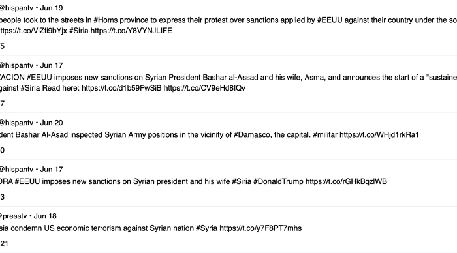457x253 pixels.
Task: Open the https://t.co/y7F8PT7mhs link
Action: 260,228
